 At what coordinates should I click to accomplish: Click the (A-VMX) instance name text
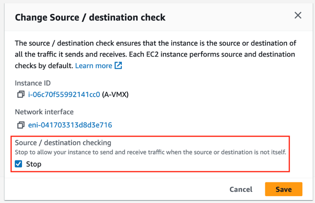(115, 95)
